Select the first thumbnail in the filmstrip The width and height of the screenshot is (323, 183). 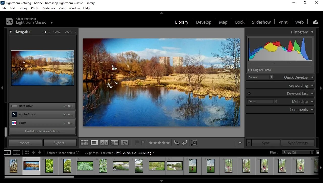[13, 166]
